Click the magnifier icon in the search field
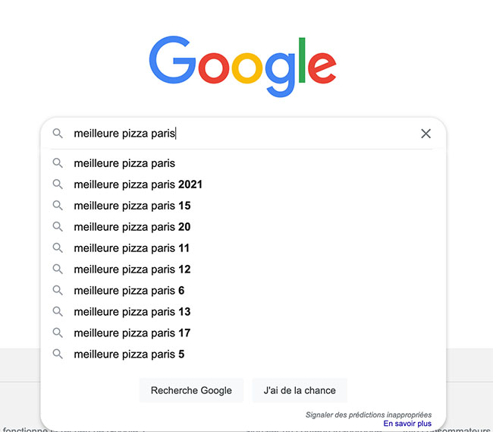 pyautogui.click(x=58, y=134)
